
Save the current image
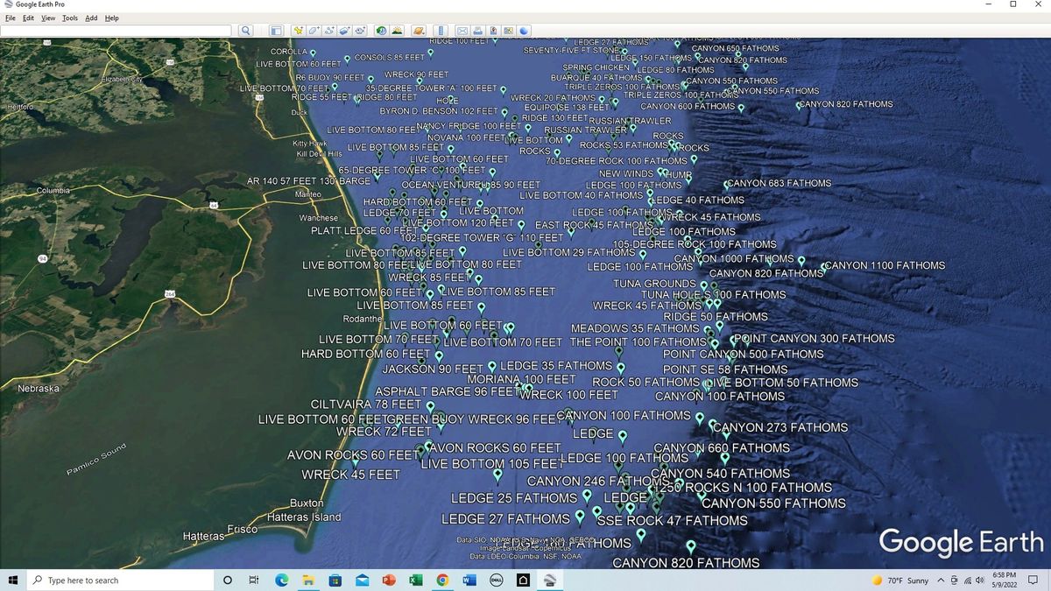coord(493,31)
